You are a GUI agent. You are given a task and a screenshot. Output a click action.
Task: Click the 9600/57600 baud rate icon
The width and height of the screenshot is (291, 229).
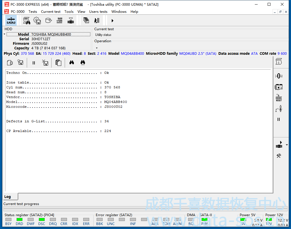60,21
